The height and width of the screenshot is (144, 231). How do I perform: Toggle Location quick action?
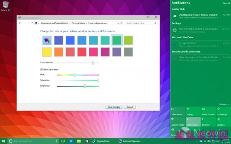[x=223, y=122]
